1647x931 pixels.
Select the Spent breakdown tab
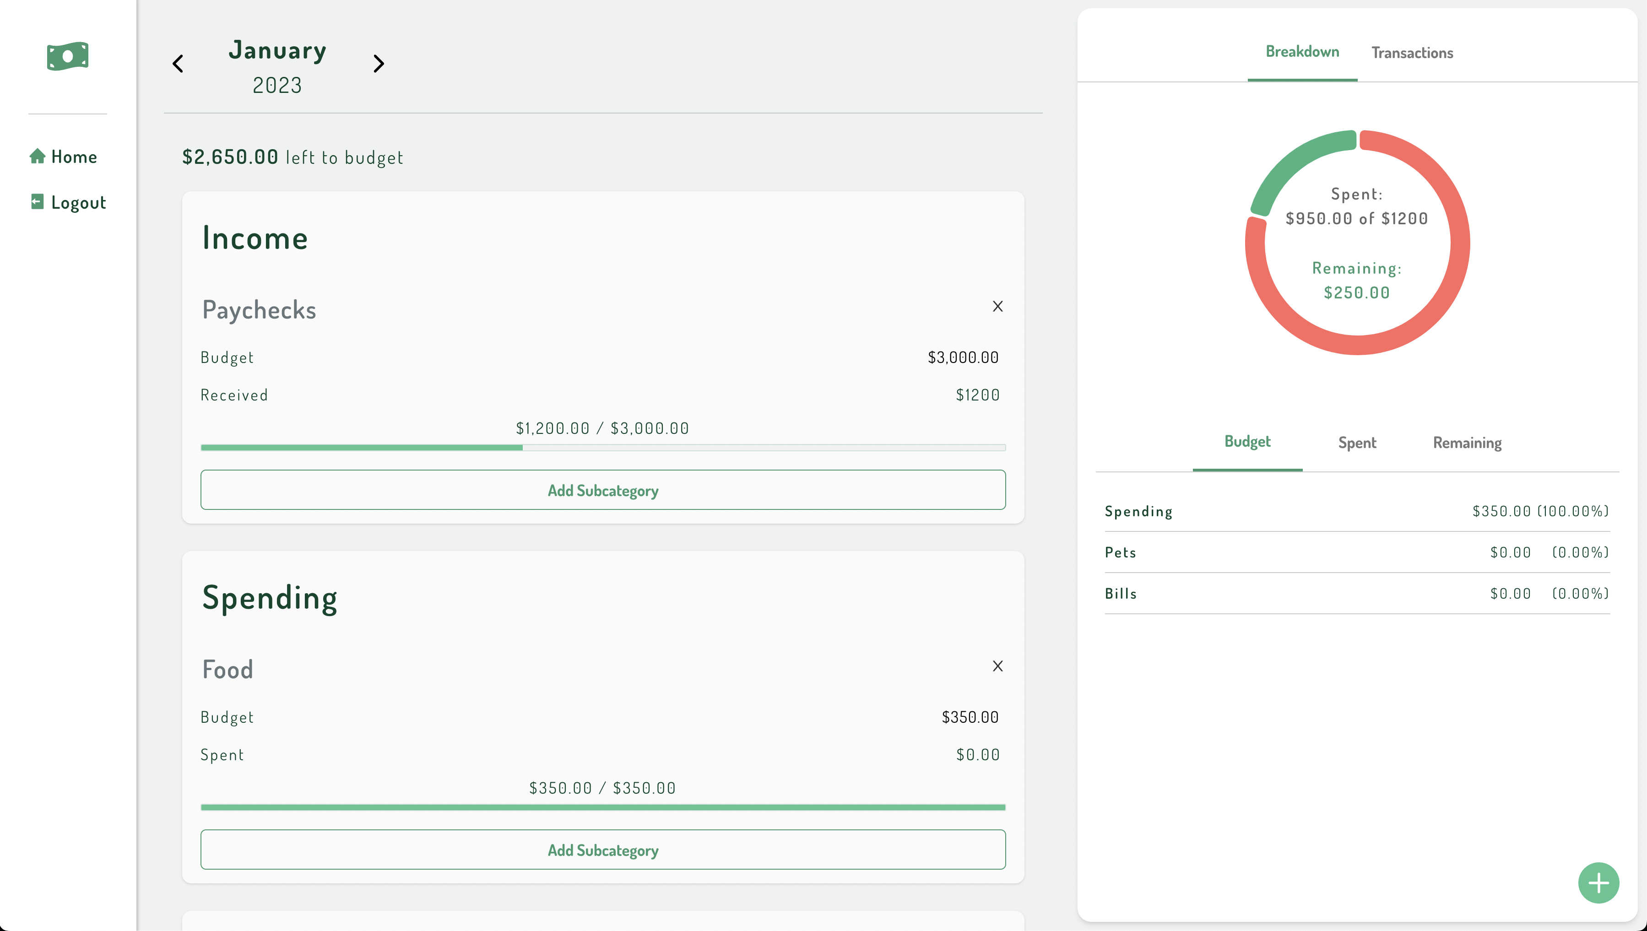click(1357, 443)
